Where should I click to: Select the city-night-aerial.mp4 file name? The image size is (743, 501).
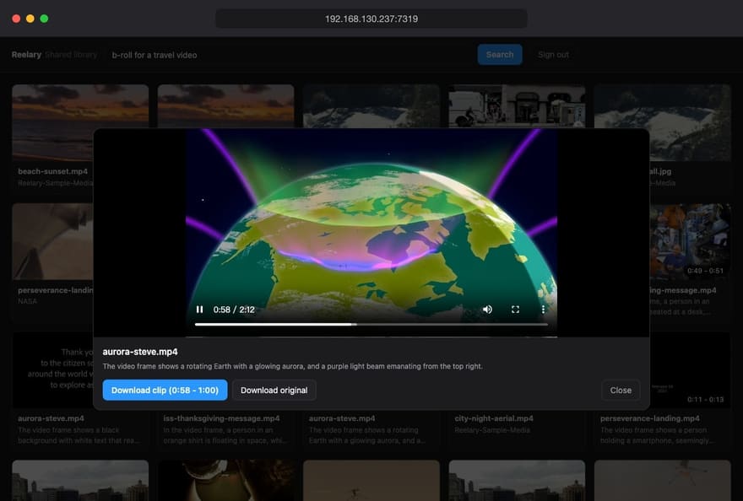494,418
